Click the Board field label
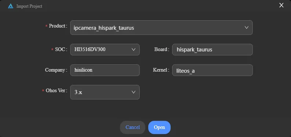The width and height of the screenshot is (291, 137). click(161, 50)
